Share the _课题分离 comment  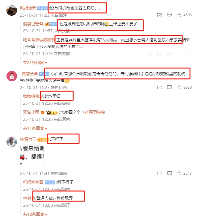click(159, 88)
